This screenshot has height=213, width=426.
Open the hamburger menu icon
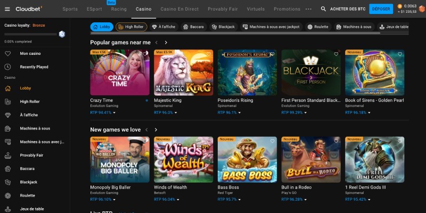7,9
